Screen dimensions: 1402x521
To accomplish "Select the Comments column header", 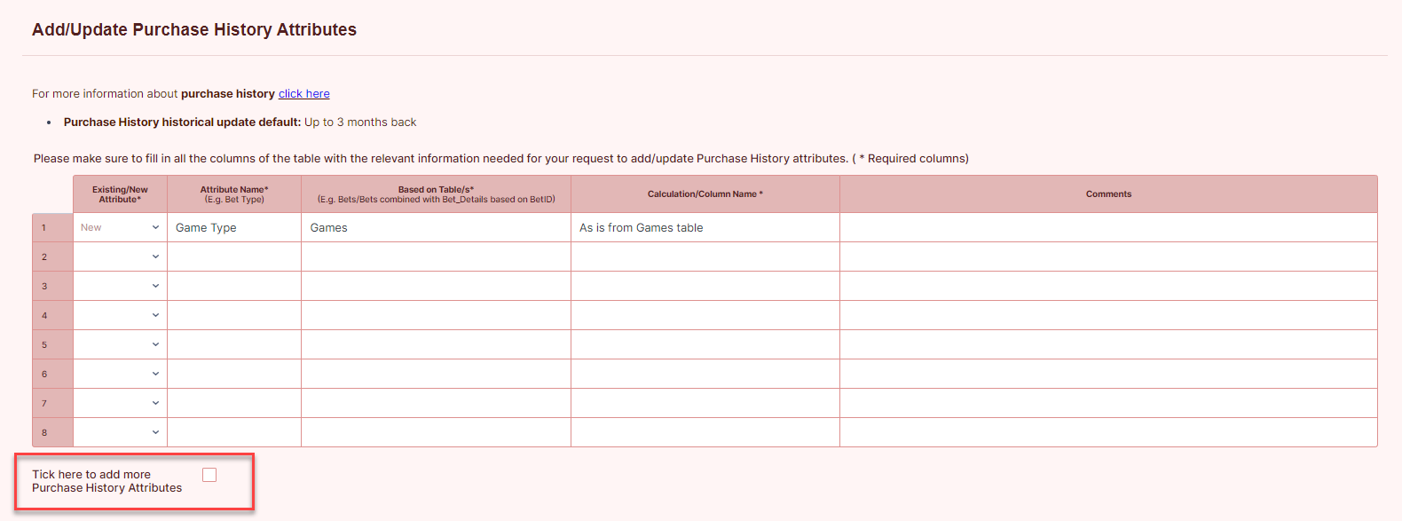I will coord(1108,193).
